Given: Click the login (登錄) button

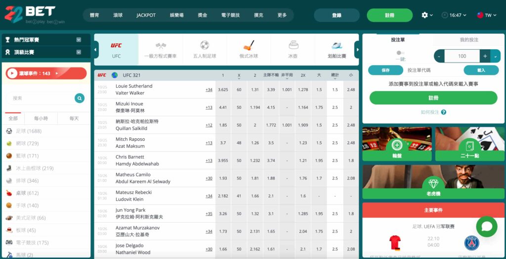Looking at the screenshot, I should pyautogui.click(x=337, y=15).
